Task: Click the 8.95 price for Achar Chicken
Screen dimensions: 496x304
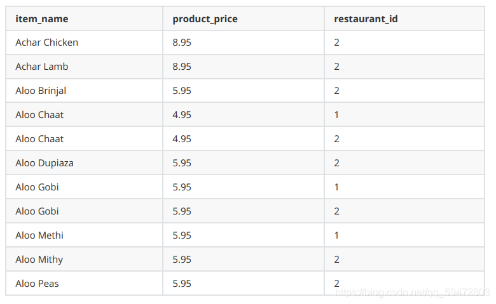Action: click(182, 43)
